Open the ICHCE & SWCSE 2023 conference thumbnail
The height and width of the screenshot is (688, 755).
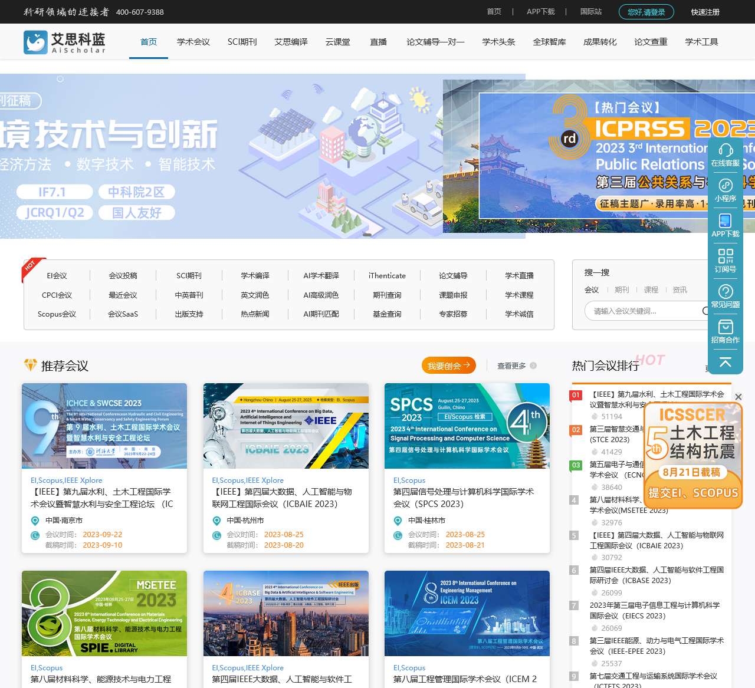(104, 426)
